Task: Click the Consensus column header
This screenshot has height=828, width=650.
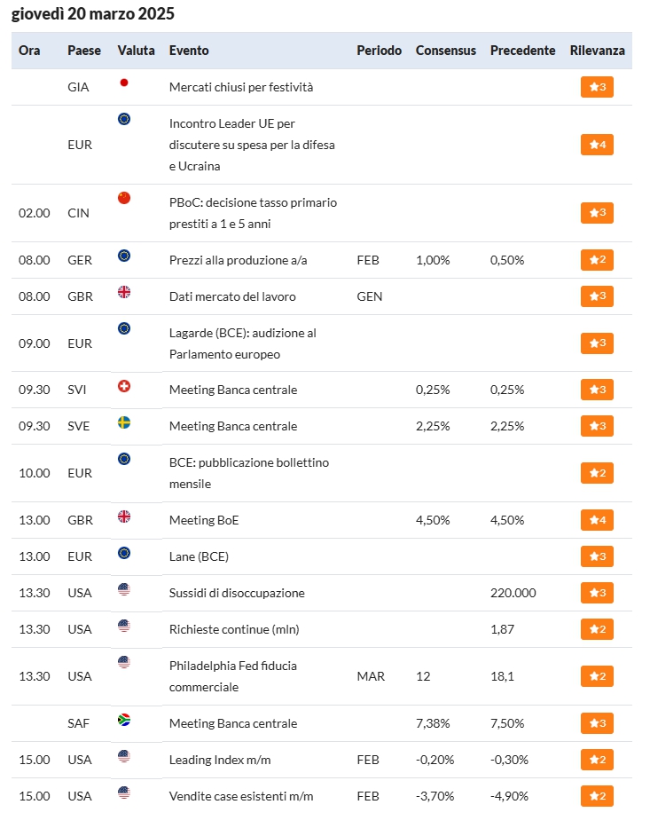Action: pyautogui.click(x=445, y=51)
